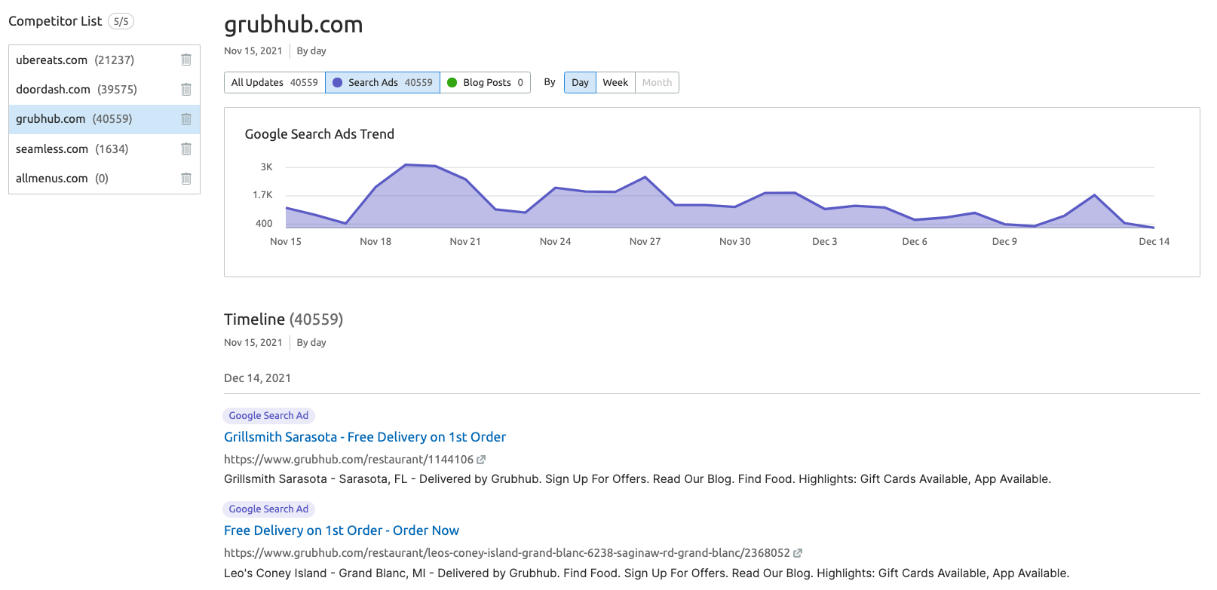Click the blue Search Ads color dot

(338, 83)
